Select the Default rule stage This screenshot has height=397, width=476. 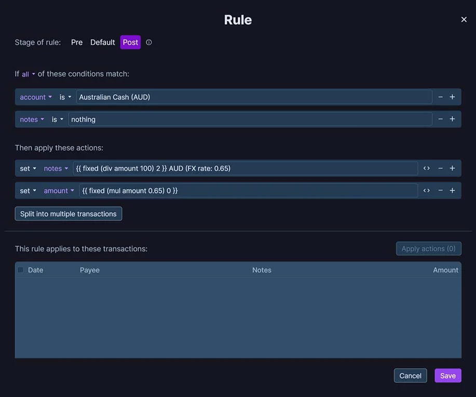102,43
